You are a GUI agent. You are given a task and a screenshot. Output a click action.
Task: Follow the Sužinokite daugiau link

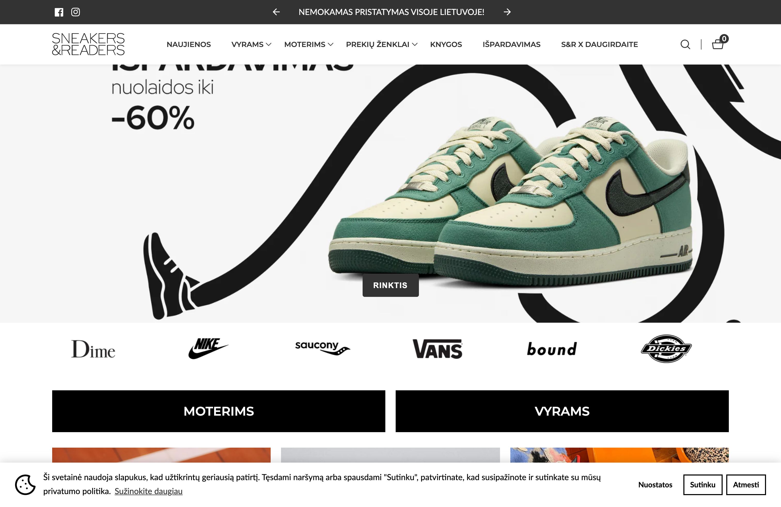coord(148,491)
